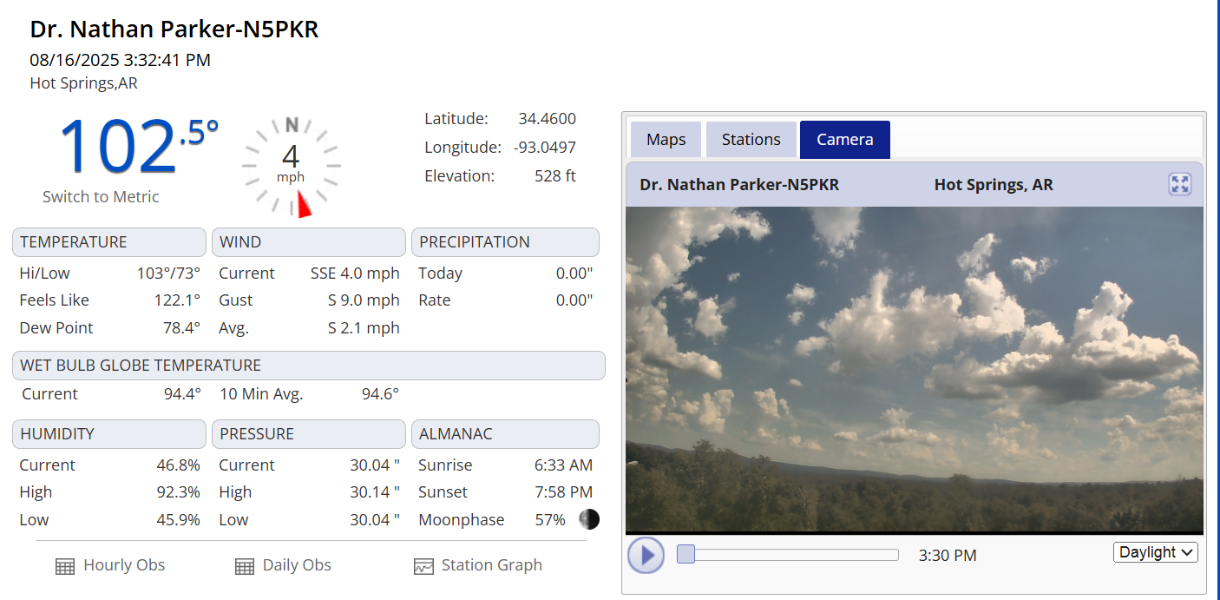Click the TEMPERATURE section header
Viewport: 1220px width, 600px height.
109,242
